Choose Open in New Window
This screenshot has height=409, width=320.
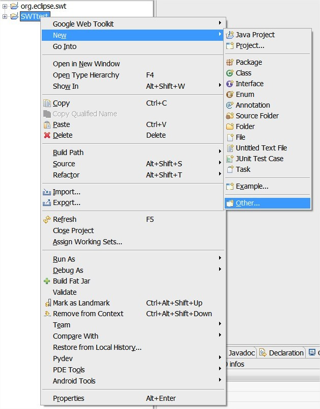(132, 64)
